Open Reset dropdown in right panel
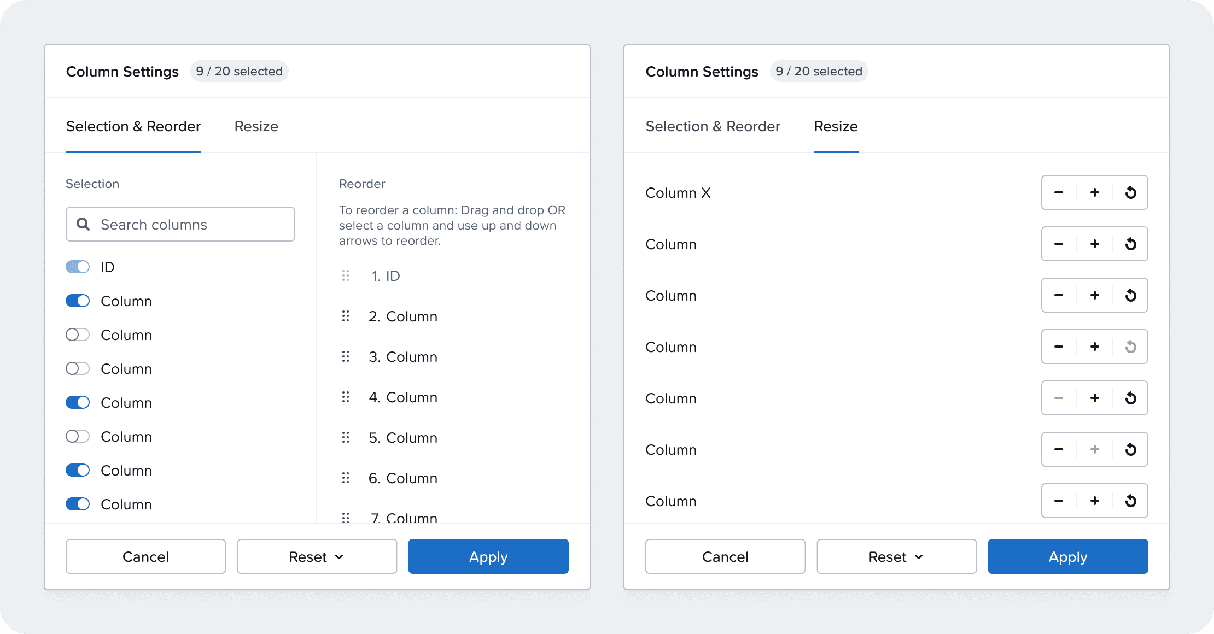The width and height of the screenshot is (1214, 634). pyautogui.click(x=896, y=556)
